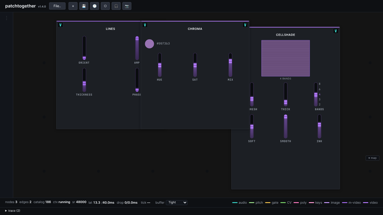
Task: Click the catalog 186 status entry
Action: (x=42, y=202)
